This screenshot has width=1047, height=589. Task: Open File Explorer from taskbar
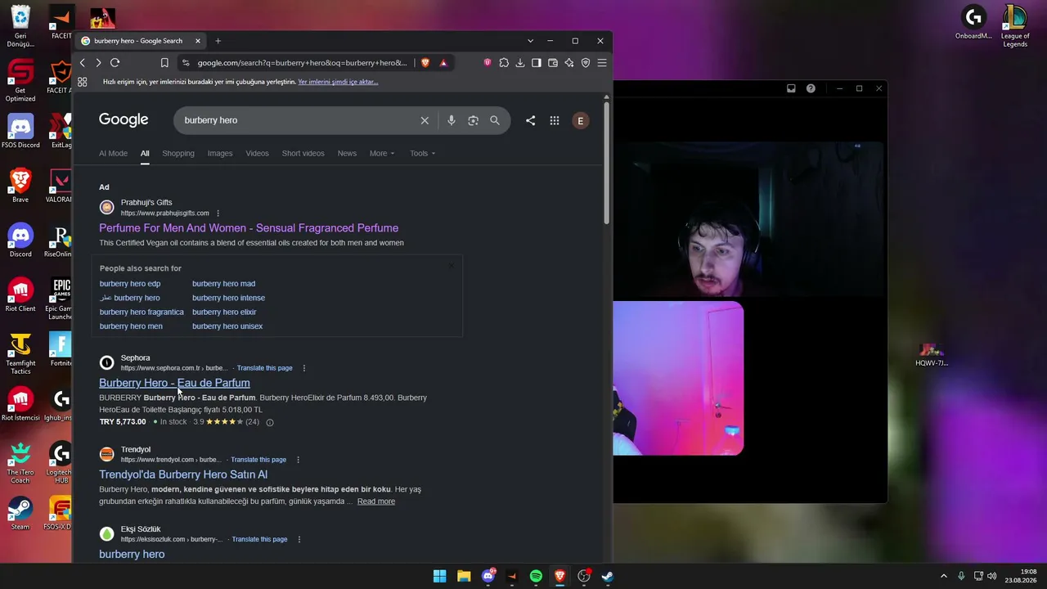464,576
